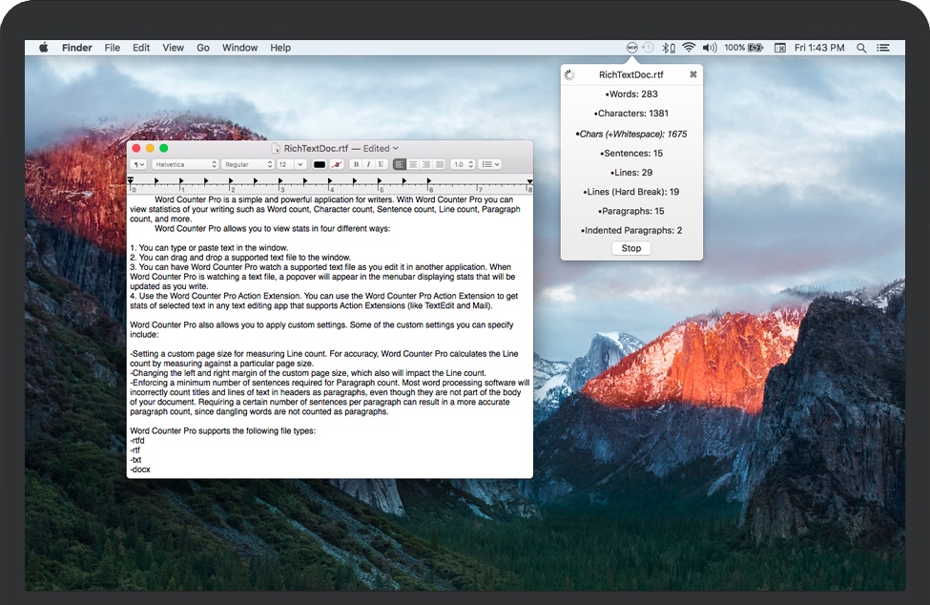Close the RichTextDoc.rtf stats popover

click(x=693, y=74)
